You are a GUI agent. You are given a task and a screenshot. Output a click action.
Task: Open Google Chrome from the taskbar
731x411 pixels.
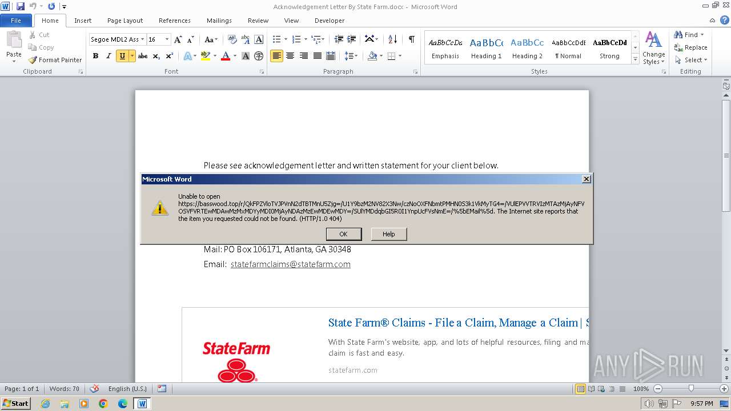tap(103, 404)
